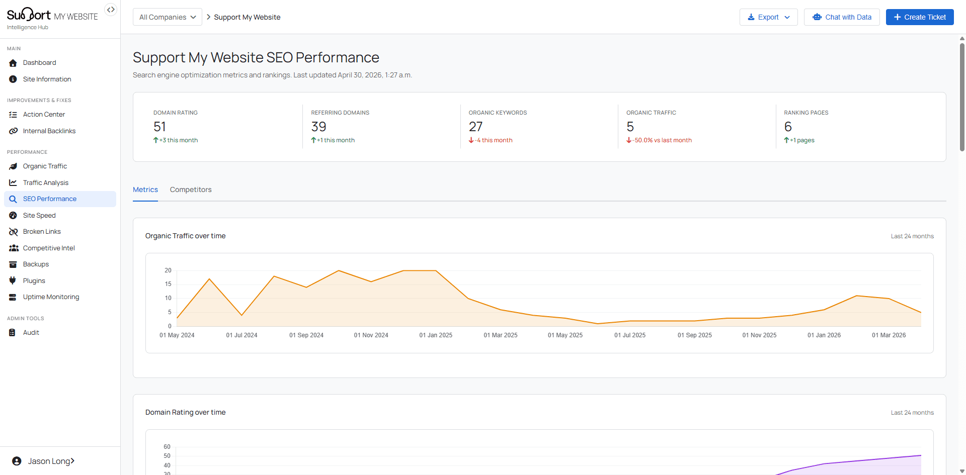Viewport: 966px width, 475px height.
Task: Click the Site Speed gauge icon
Action: click(13, 216)
